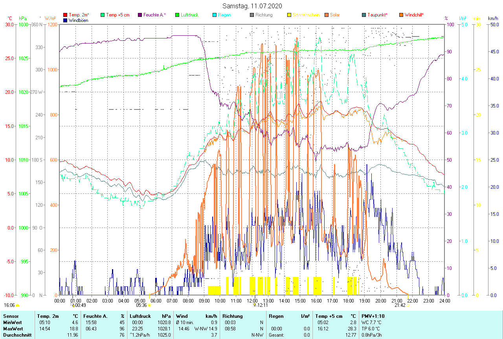Click the moon marker at 00:49

coord(73,305)
